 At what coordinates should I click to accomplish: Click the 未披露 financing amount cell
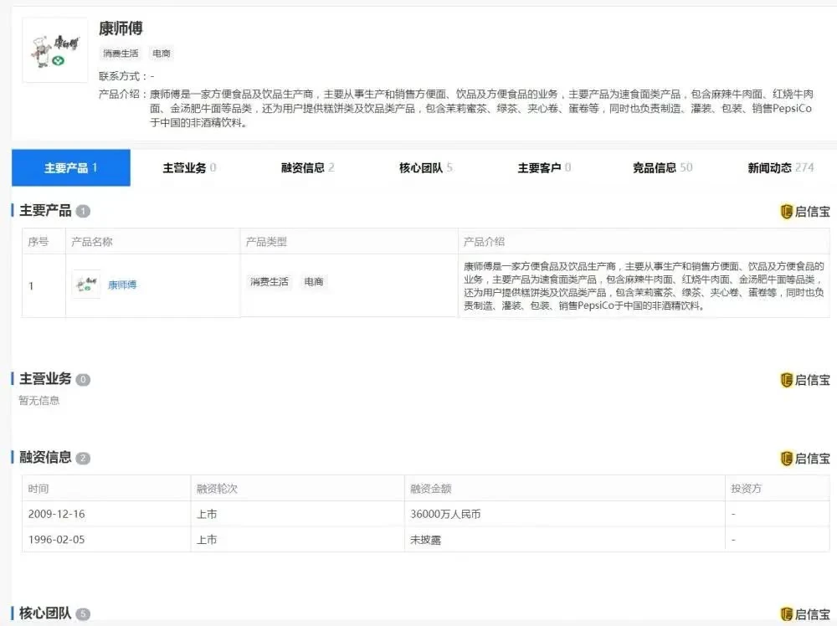[x=565, y=540]
